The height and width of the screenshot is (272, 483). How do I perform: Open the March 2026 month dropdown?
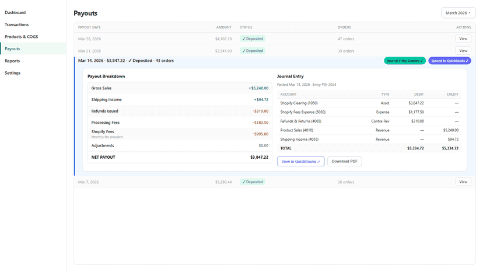pos(458,13)
